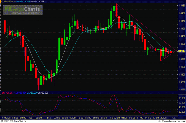The image size is (186, 123).
Task: Click the Th day marker on time axis
Action: coord(2,118)
